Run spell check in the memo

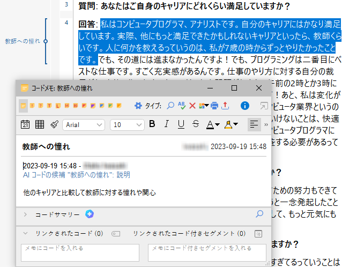182,106
